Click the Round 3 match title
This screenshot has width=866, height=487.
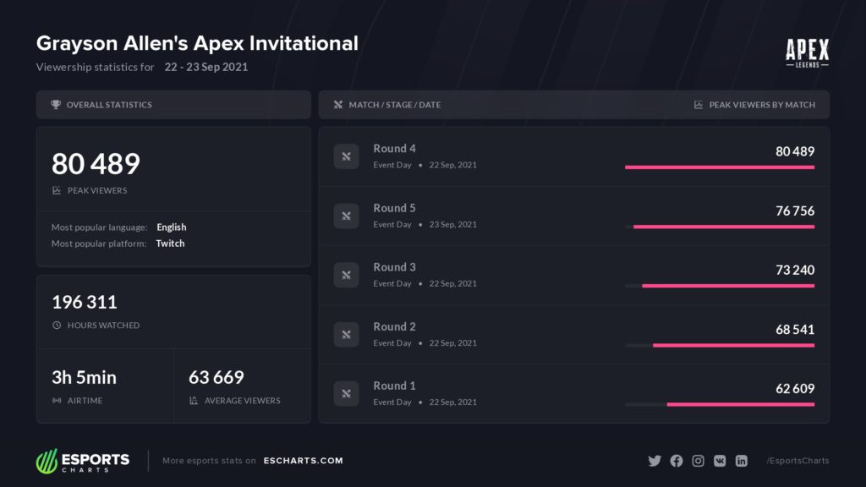point(395,267)
